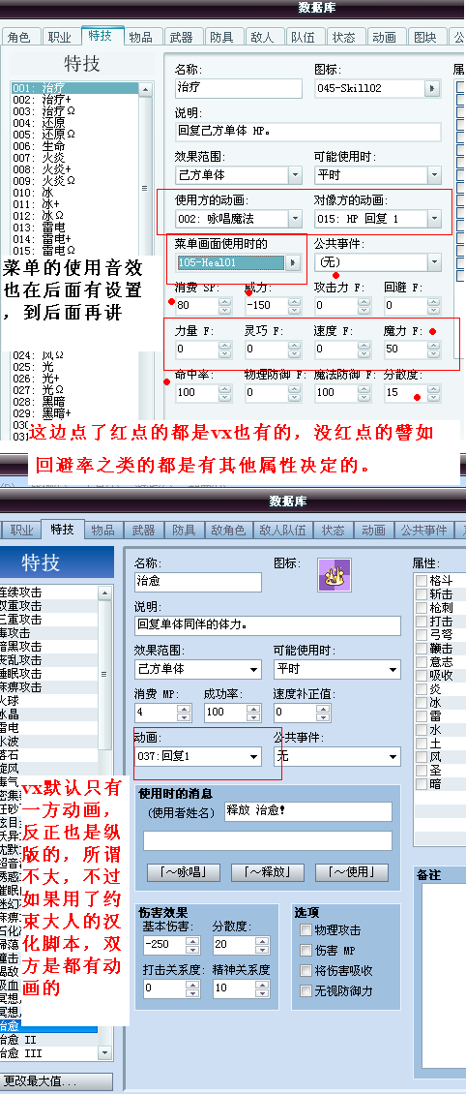Enable 无视防御力 option
466x1094 pixels.
click(x=306, y=990)
